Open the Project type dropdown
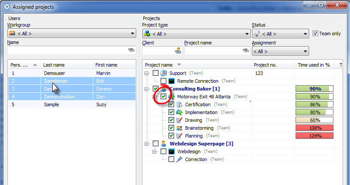Viewport: 350px width, 185px height. (196, 34)
